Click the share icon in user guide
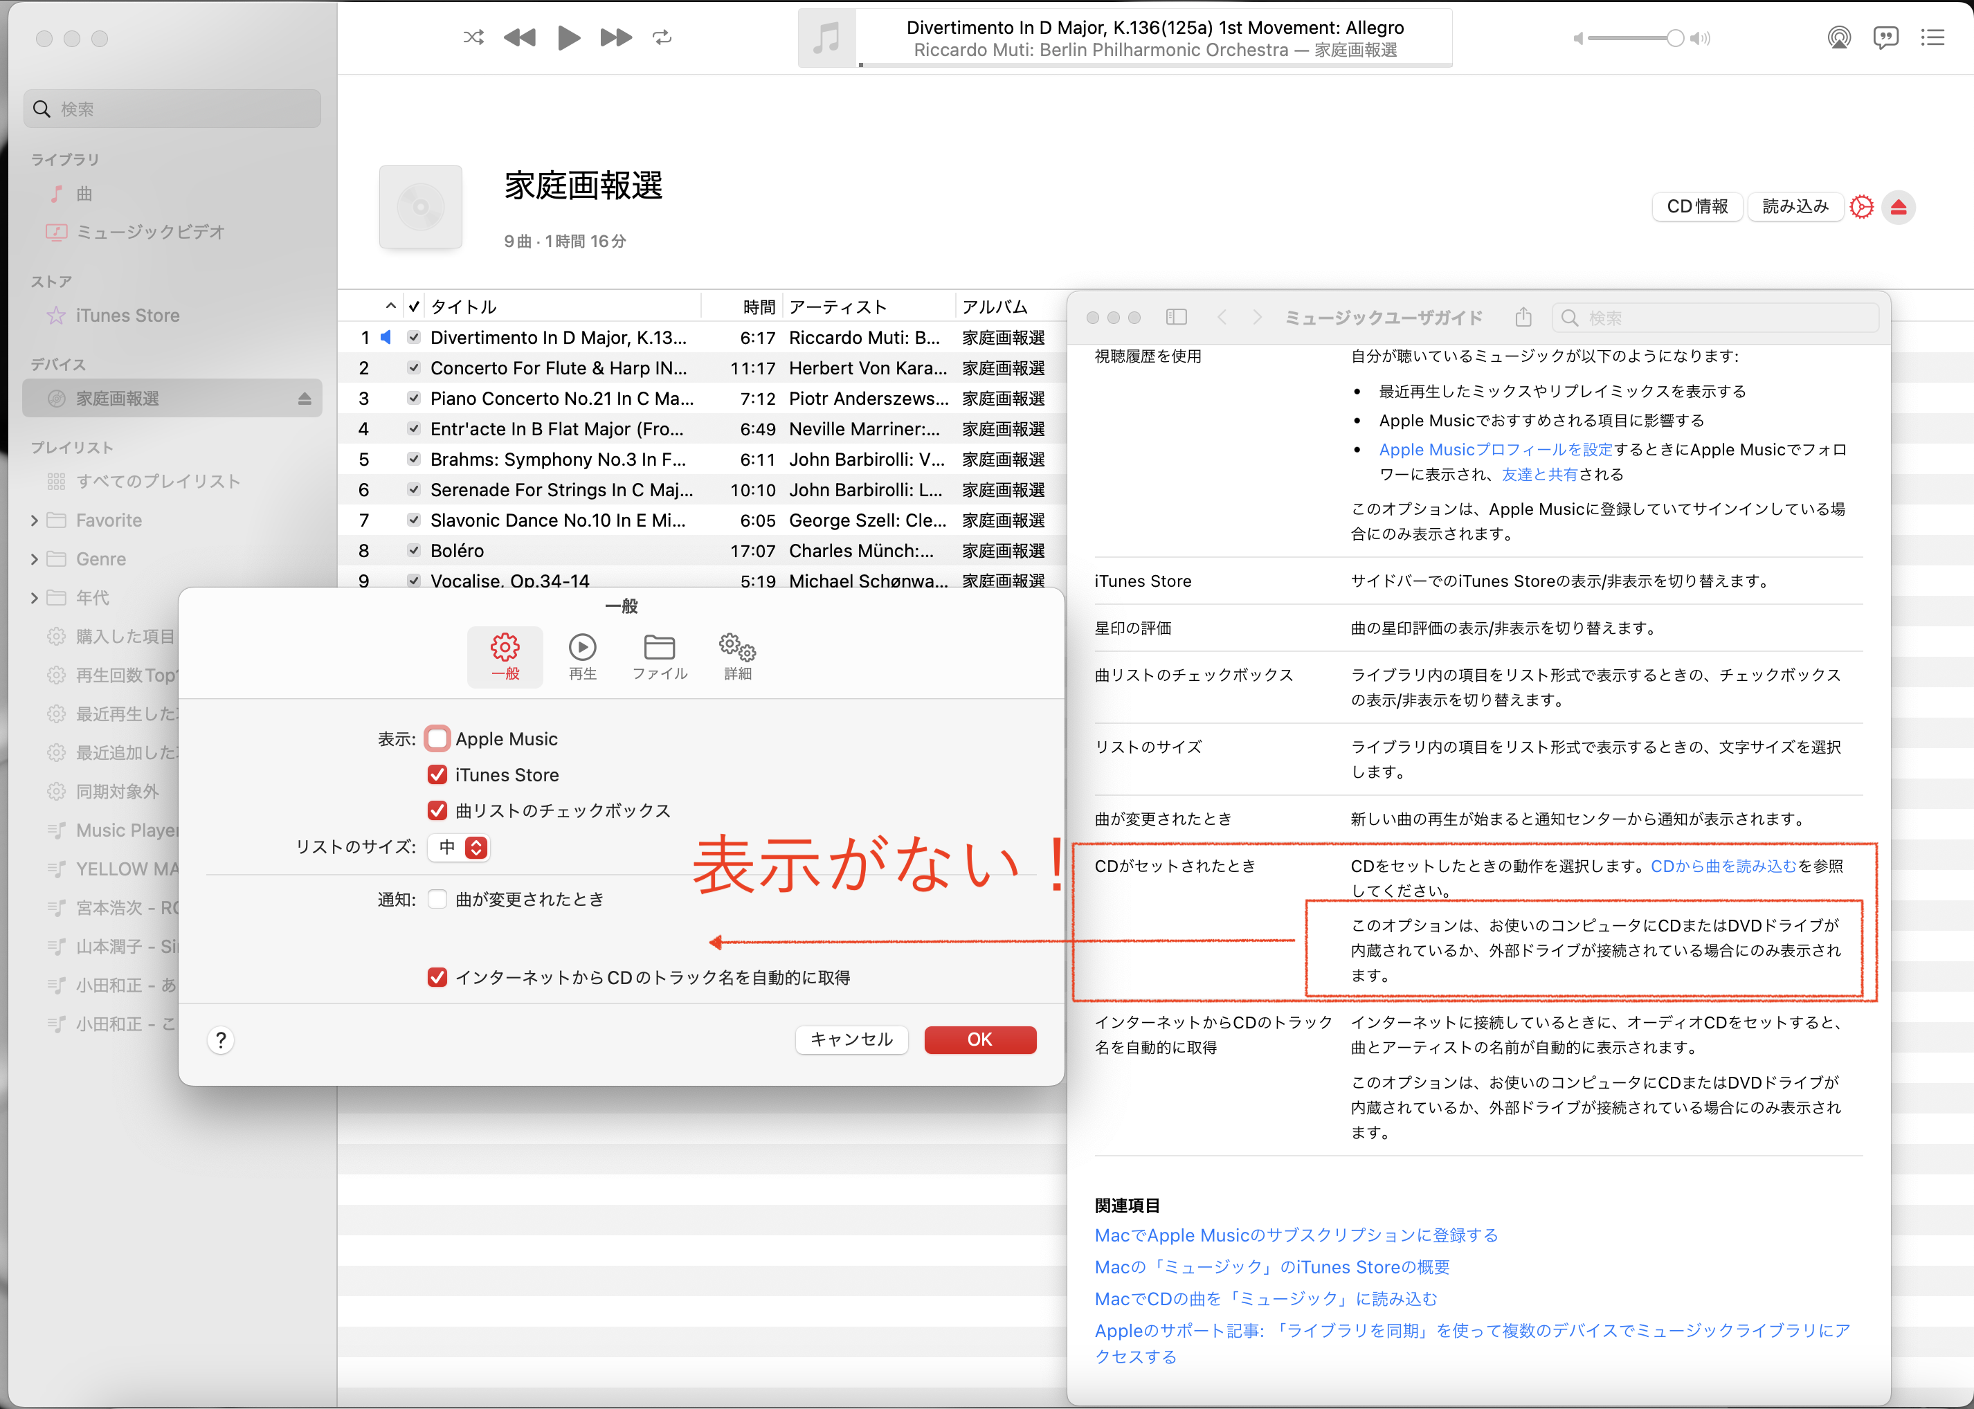Screen dimensions: 1974x1409 click(1523, 318)
